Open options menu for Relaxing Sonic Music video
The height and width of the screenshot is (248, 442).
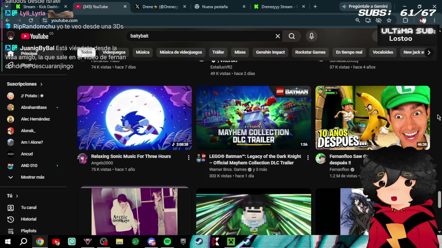(x=189, y=158)
